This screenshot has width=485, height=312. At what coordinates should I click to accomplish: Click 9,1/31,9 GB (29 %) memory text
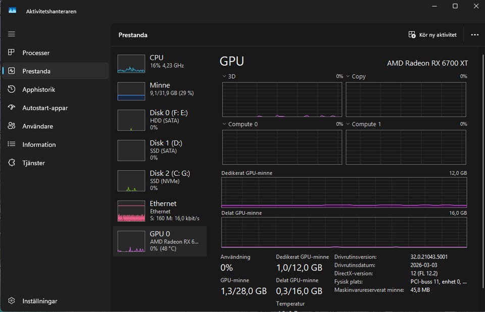[x=172, y=93]
